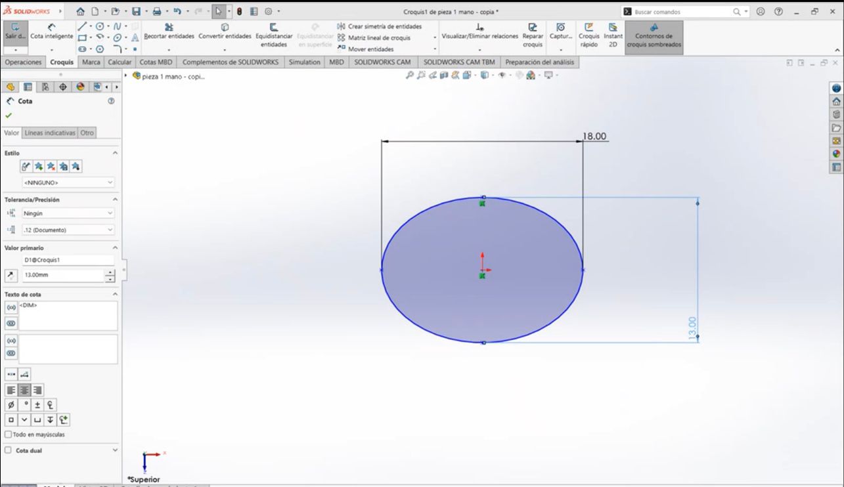Screen dimensions: 844x487
Task: Select the Circle sketch tool
Action: pos(99,26)
